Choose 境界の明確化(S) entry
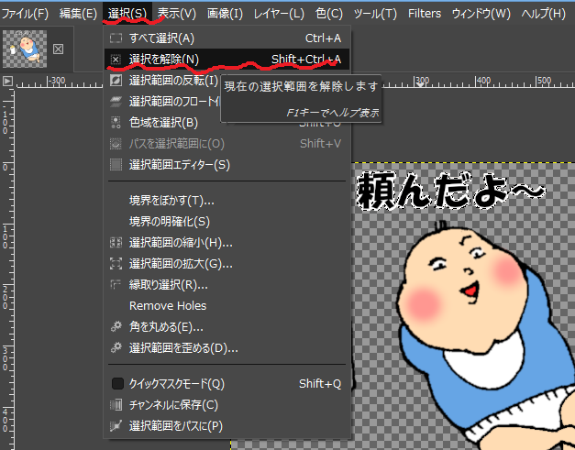The height and width of the screenshot is (450, 575). click(227, 222)
